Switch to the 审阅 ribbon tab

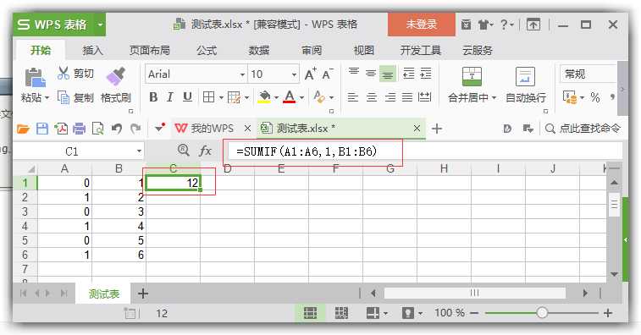click(312, 50)
